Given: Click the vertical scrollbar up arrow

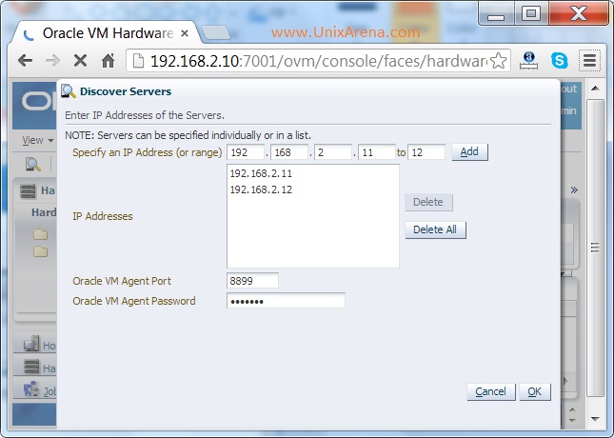Looking at the screenshot, I should click(x=595, y=89).
